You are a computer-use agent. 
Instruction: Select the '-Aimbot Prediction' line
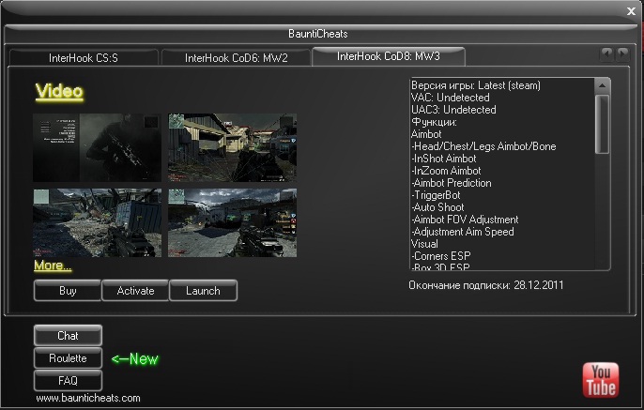click(452, 183)
